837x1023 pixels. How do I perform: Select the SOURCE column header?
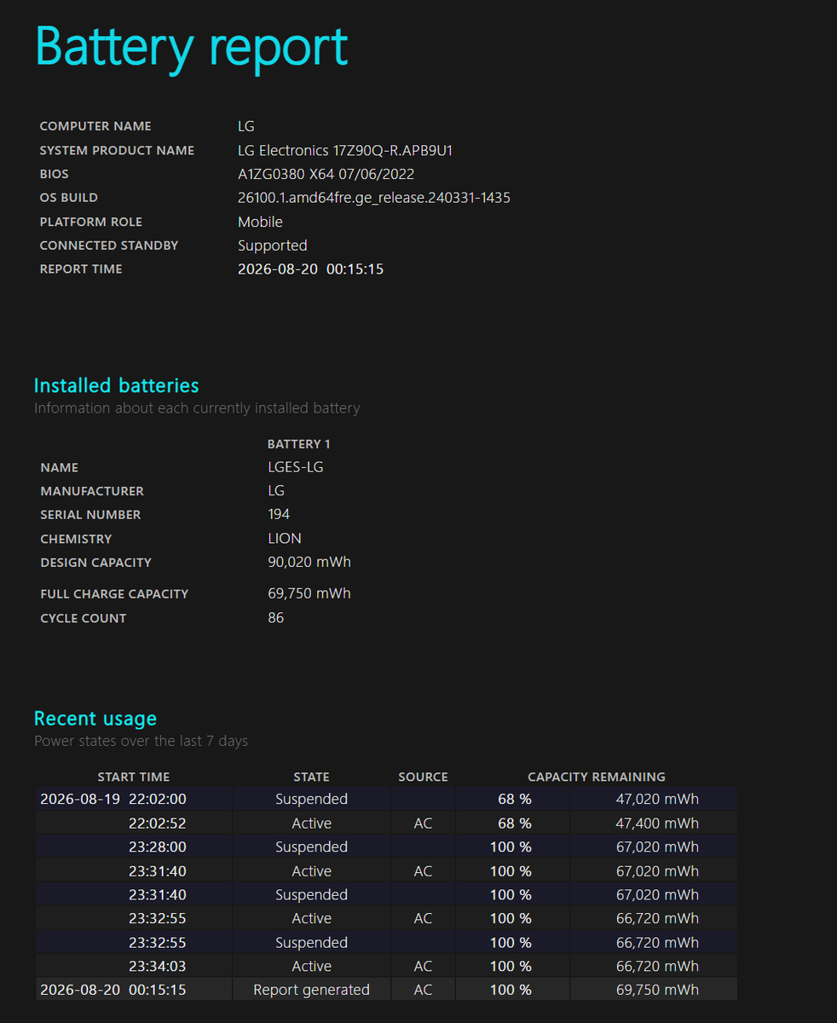(423, 777)
